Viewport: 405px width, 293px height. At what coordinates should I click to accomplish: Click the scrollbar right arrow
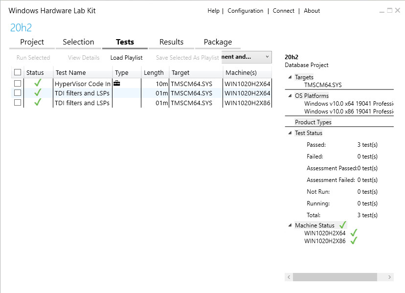(x=389, y=277)
